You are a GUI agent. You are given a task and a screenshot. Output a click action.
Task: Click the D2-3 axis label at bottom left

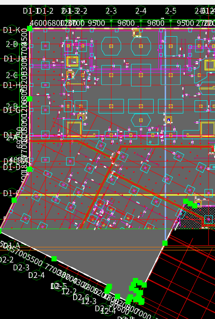tap(21, 268)
